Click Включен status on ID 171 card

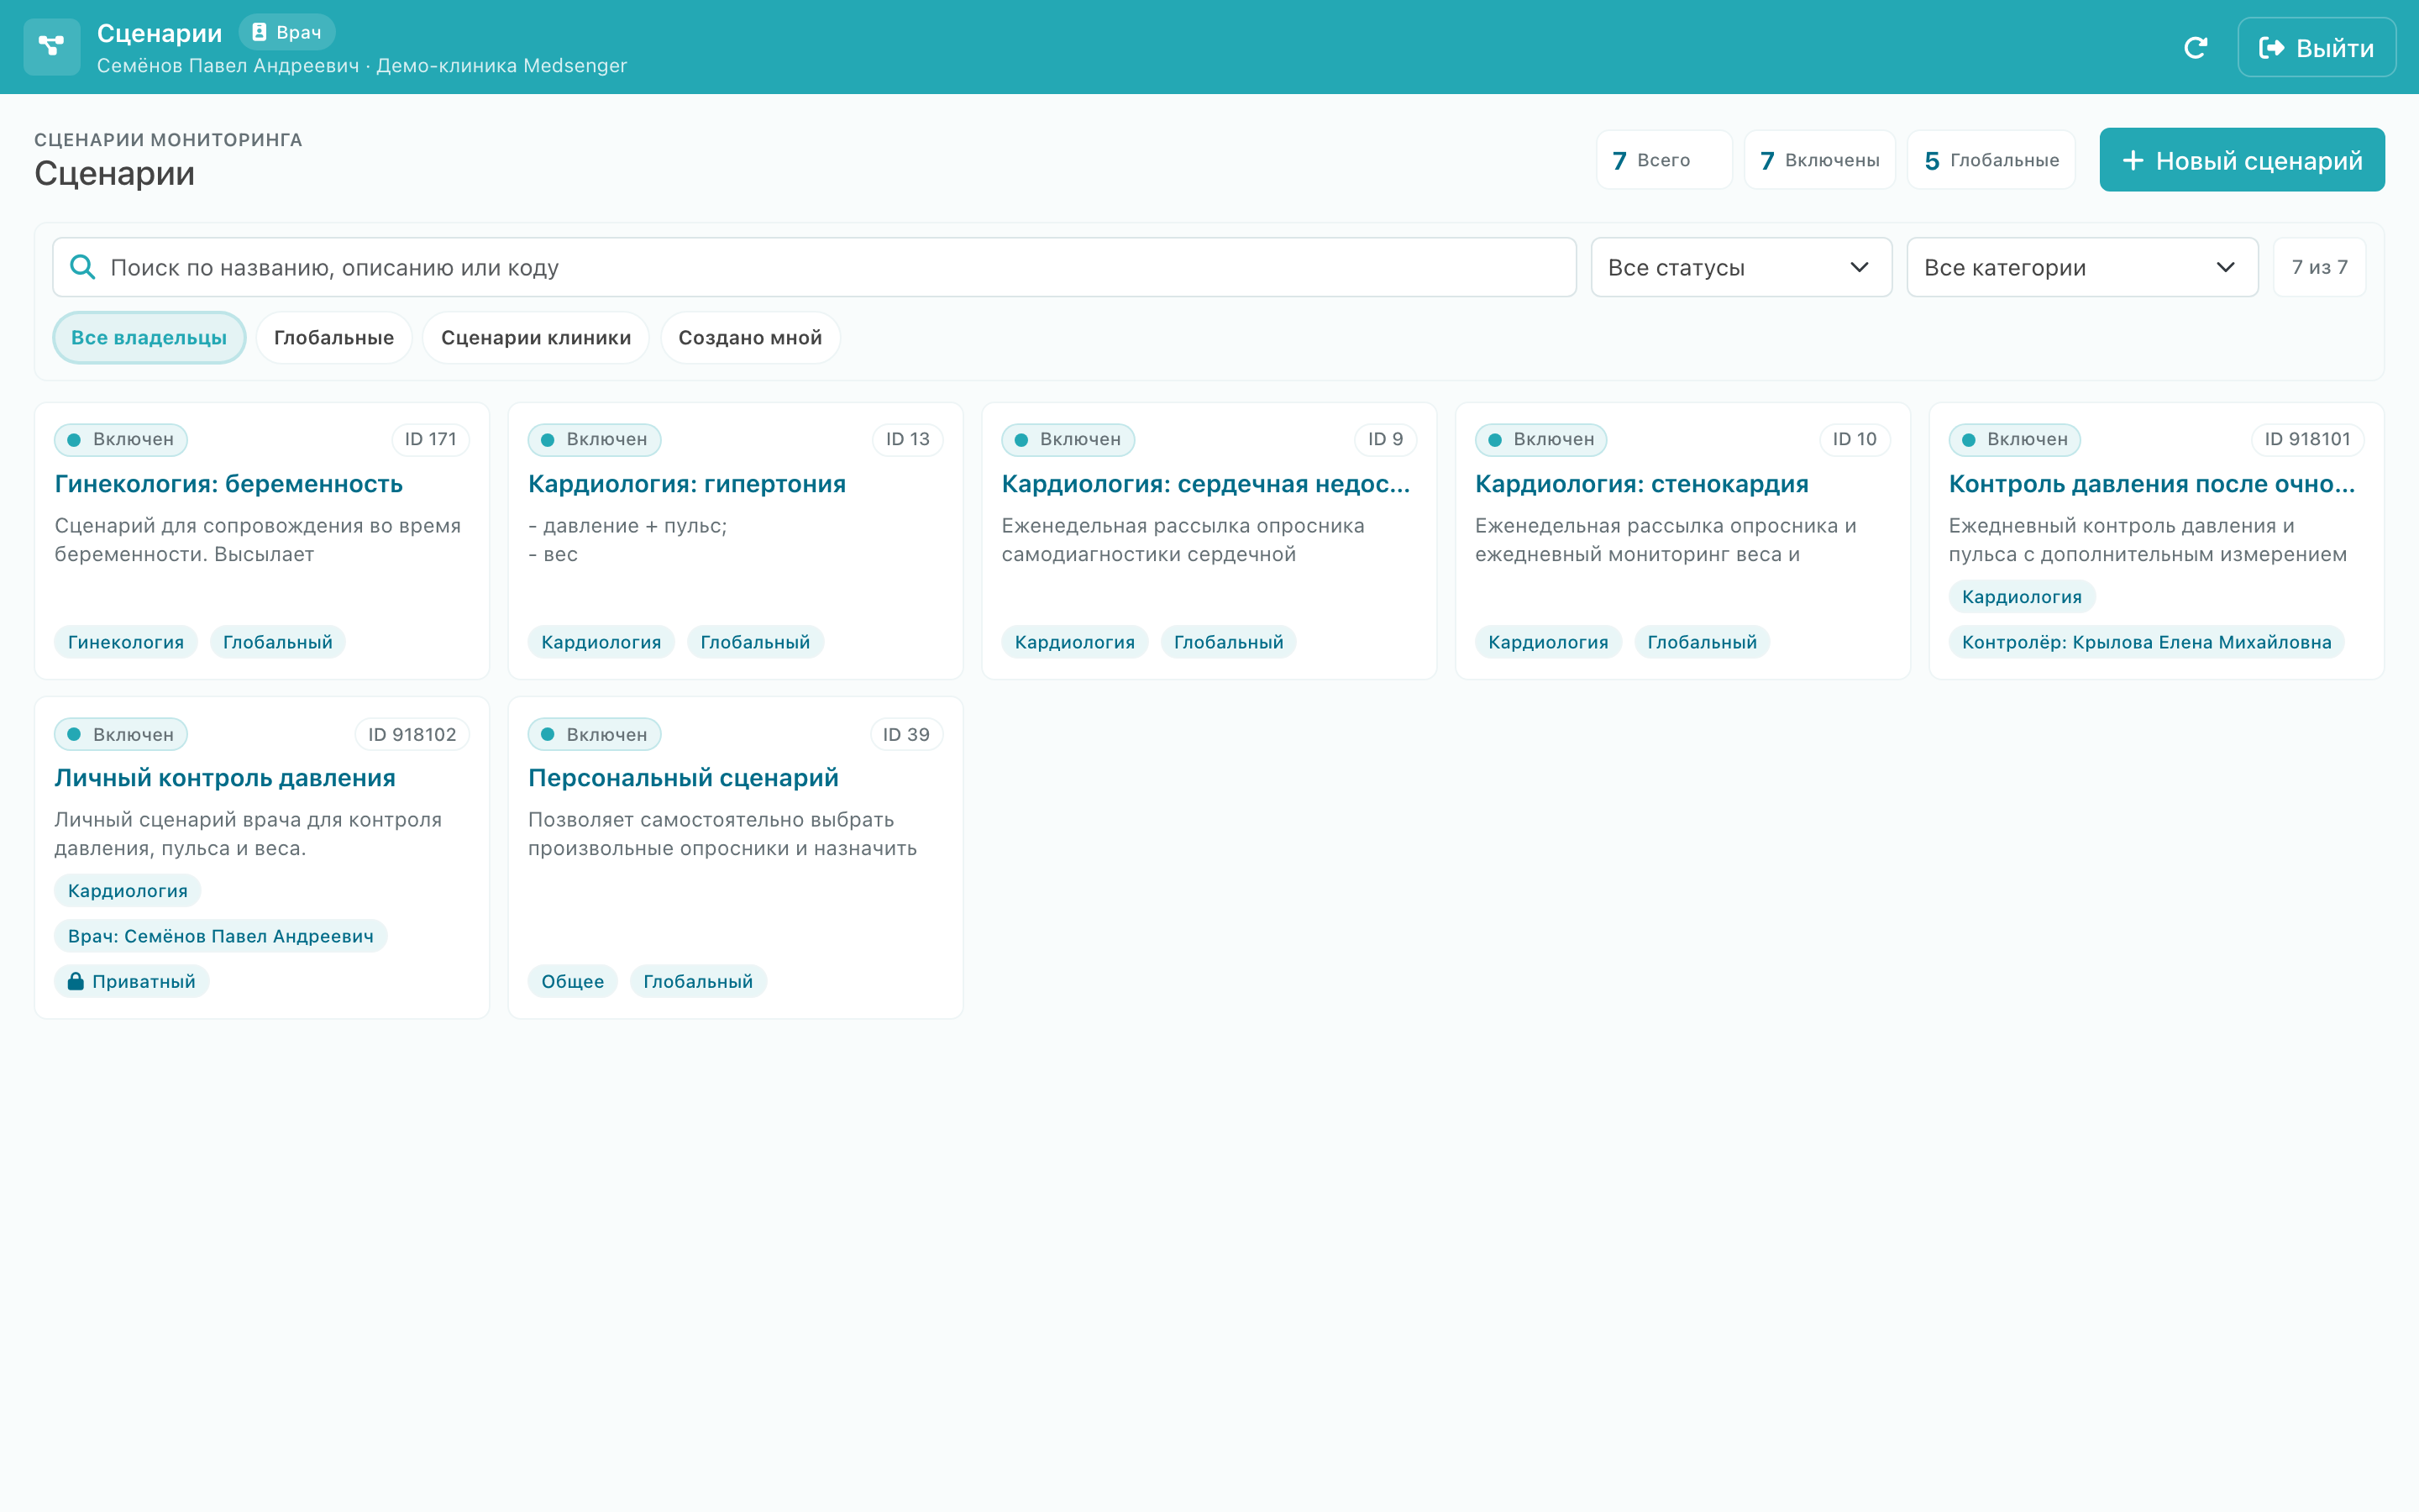[121, 439]
